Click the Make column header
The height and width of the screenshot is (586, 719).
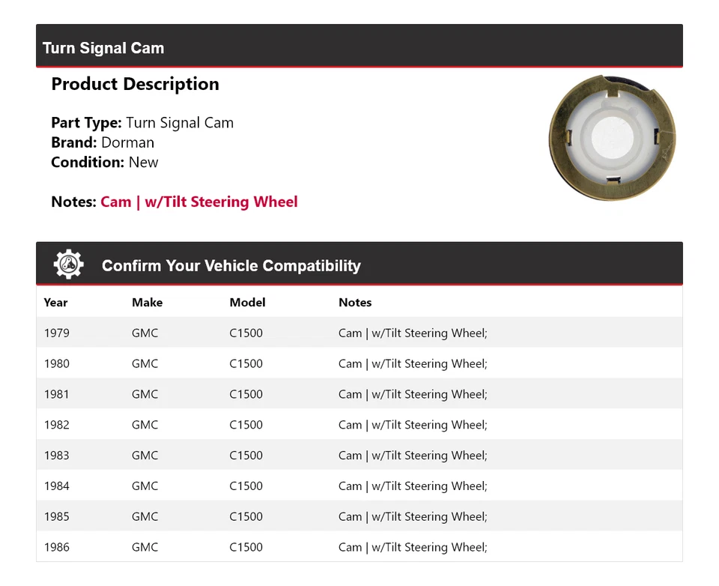(x=148, y=303)
